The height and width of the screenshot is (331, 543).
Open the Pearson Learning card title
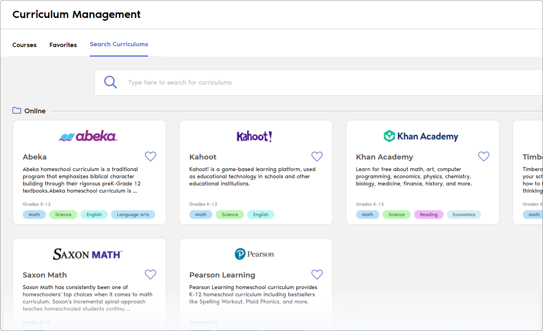coord(222,275)
